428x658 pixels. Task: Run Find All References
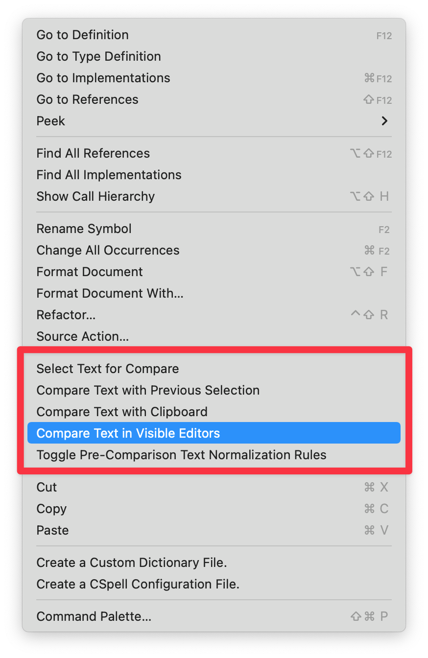(x=214, y=153)
